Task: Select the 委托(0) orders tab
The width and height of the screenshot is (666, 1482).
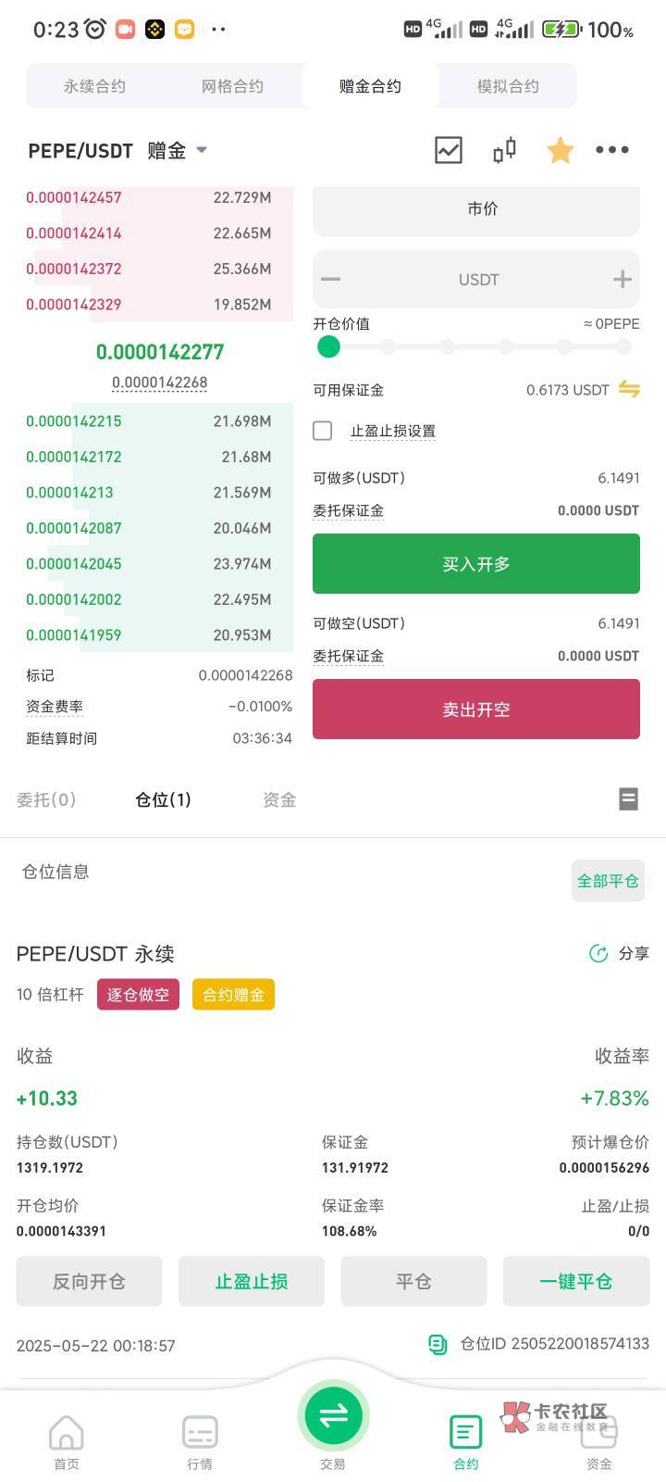Action: pyautogui.click(x=46, y=799)
